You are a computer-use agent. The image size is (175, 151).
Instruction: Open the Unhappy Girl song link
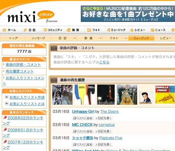click(83, 112)
